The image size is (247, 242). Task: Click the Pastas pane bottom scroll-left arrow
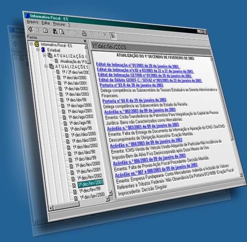pyautogui.click(x=50, y=208)
